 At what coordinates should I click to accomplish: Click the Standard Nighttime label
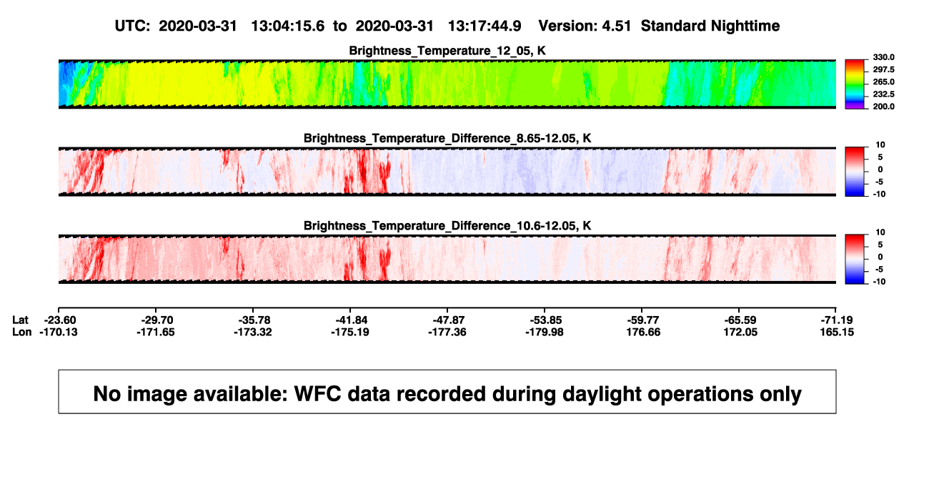[x=710, y=26]
